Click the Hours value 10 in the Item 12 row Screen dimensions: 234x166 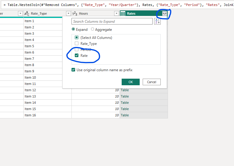coord(117,90)
